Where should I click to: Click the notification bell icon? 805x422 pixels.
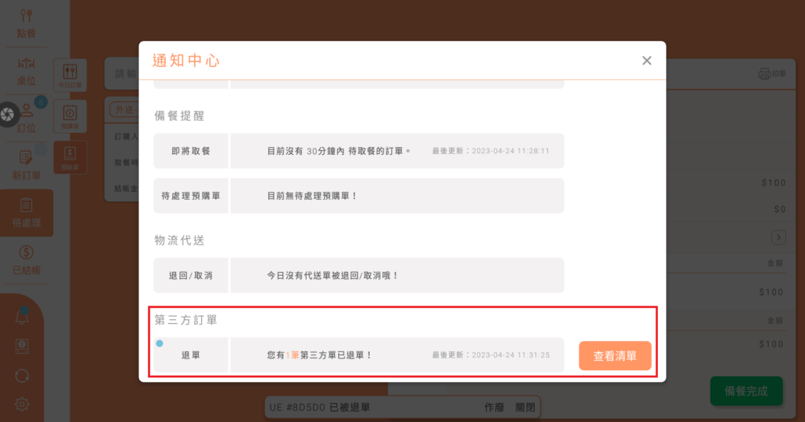pyautogui.click(x=23, y=317)
